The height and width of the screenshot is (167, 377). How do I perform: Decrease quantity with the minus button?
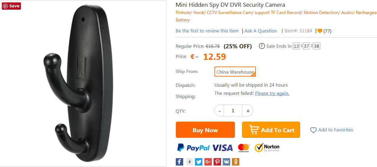(219, 111)
